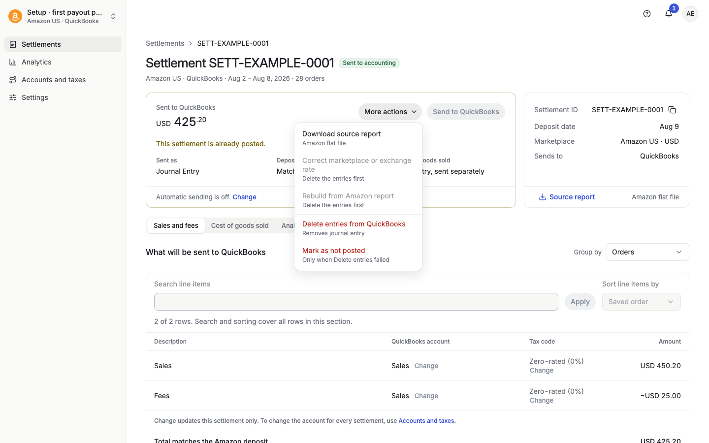Click the Journal Entry value
The height and width of the screenshot is (443, 709).
click(178, 171)
